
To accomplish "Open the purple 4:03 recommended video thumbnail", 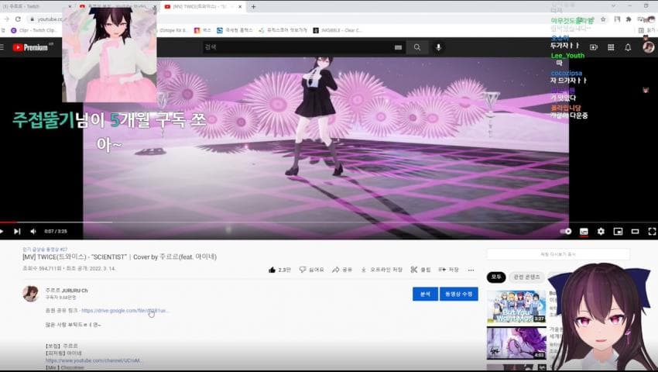I will point(516,343).
